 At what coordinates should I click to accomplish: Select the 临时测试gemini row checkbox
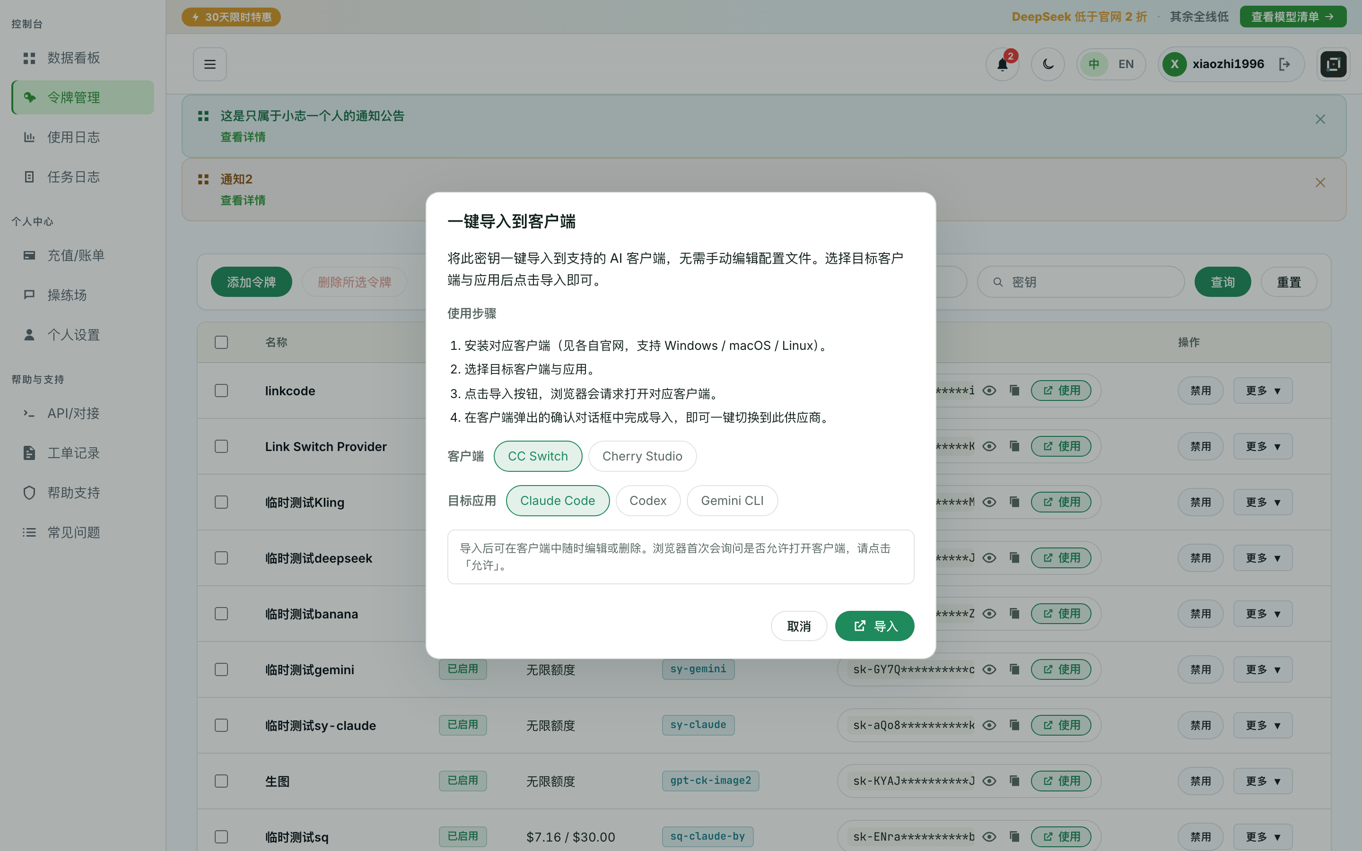[x=221, y=669]
